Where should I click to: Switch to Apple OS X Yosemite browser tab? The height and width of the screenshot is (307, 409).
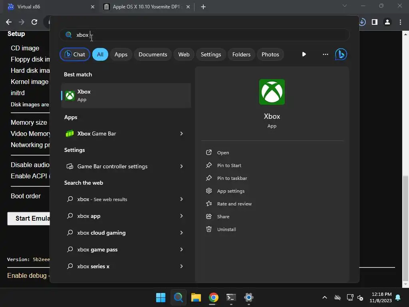click(x=146, y=7)
